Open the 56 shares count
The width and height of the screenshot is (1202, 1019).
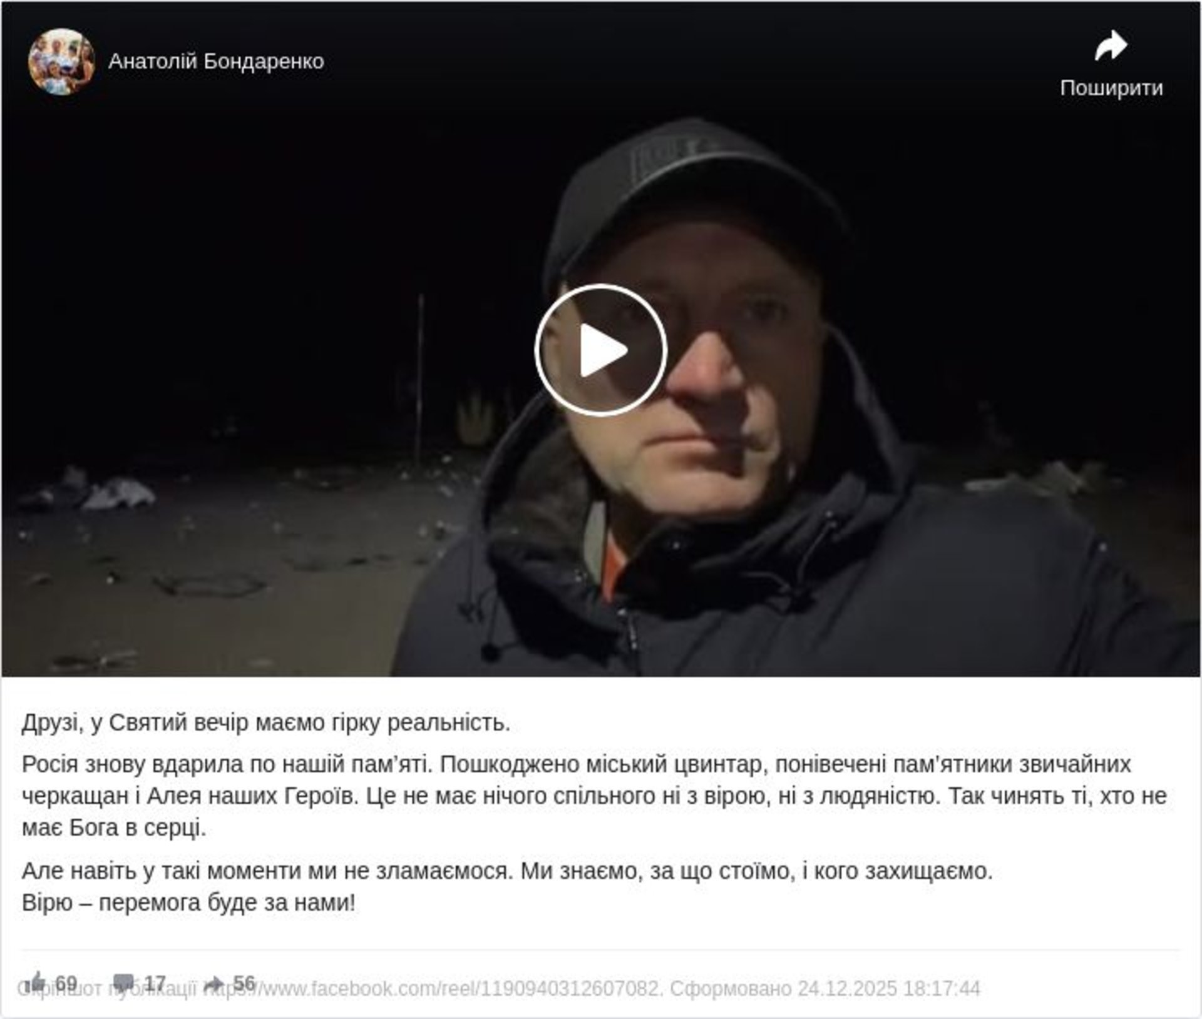(x=244, y=983)
